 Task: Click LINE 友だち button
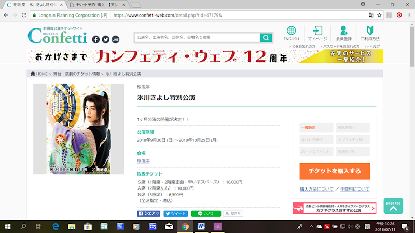(x=233, y=213)
